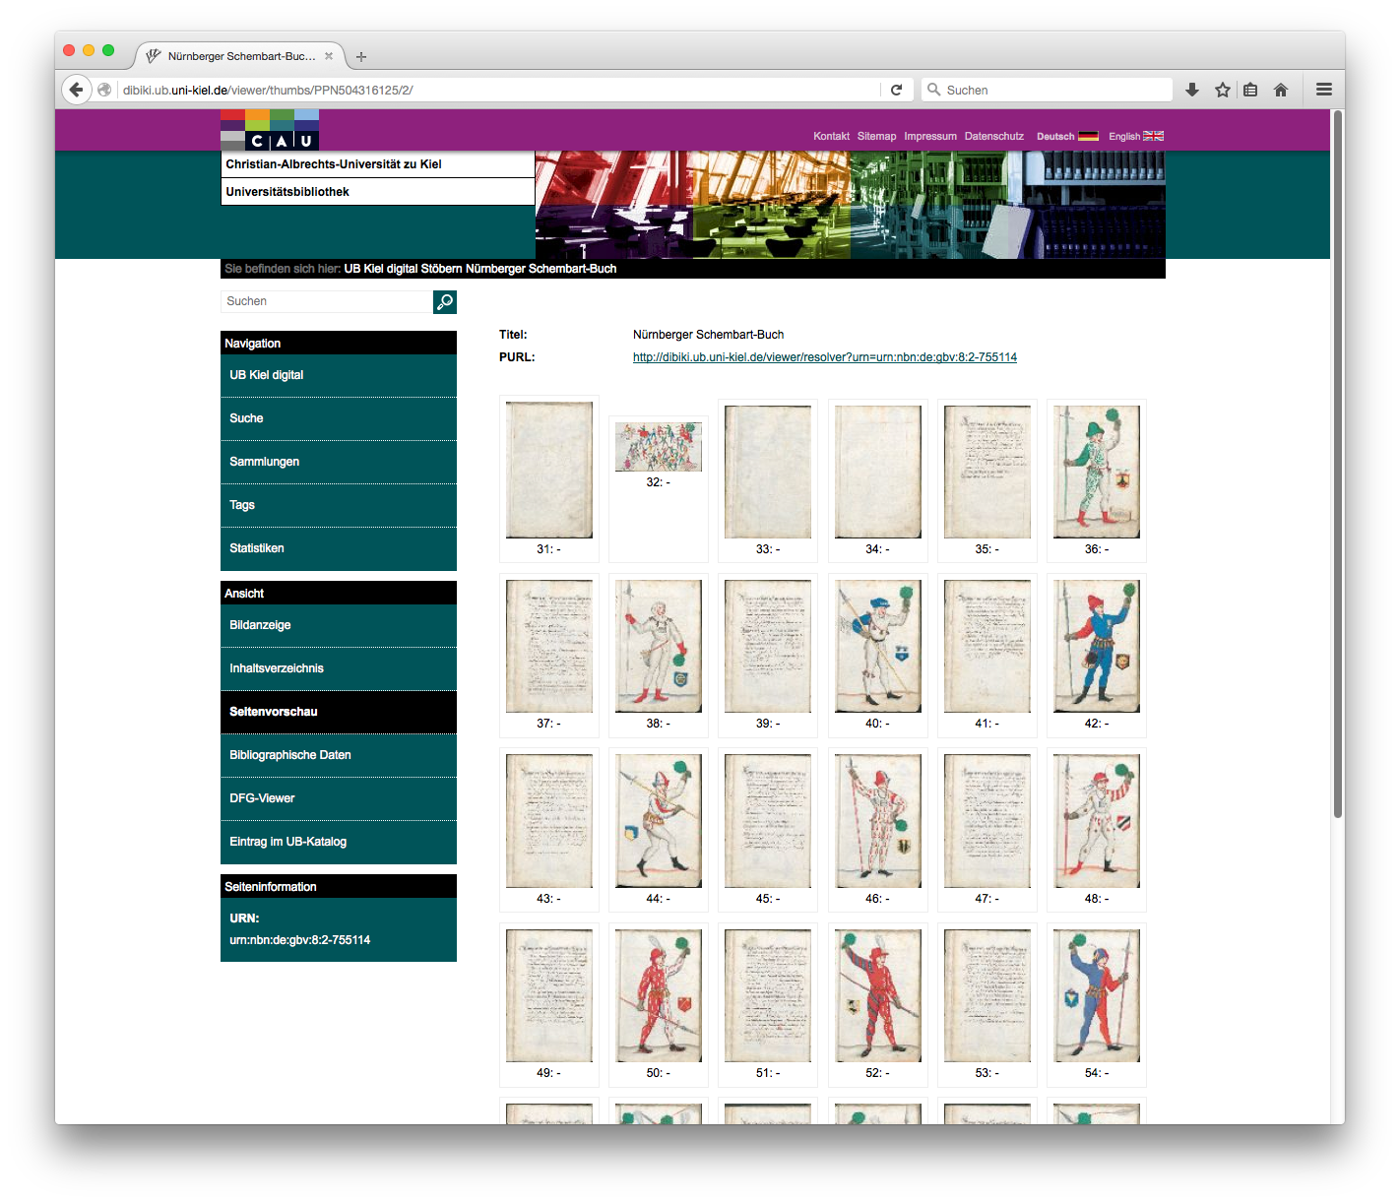This screenshot has width=1400, height=1203.
Task: Open page thumbnail 40
Action: [878, 646]
